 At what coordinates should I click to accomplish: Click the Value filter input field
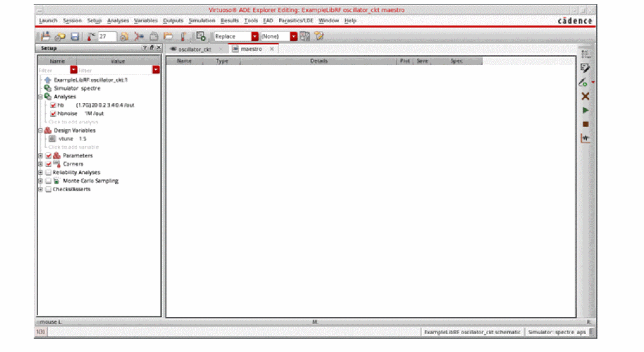point(115,70)
